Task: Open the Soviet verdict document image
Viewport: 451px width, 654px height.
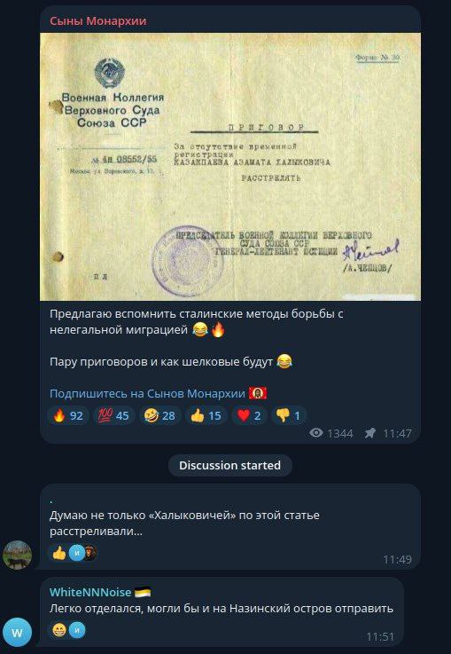Action: [x=230, y=167]
